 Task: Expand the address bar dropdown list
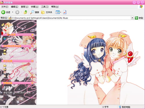click(x=132, y=18)
